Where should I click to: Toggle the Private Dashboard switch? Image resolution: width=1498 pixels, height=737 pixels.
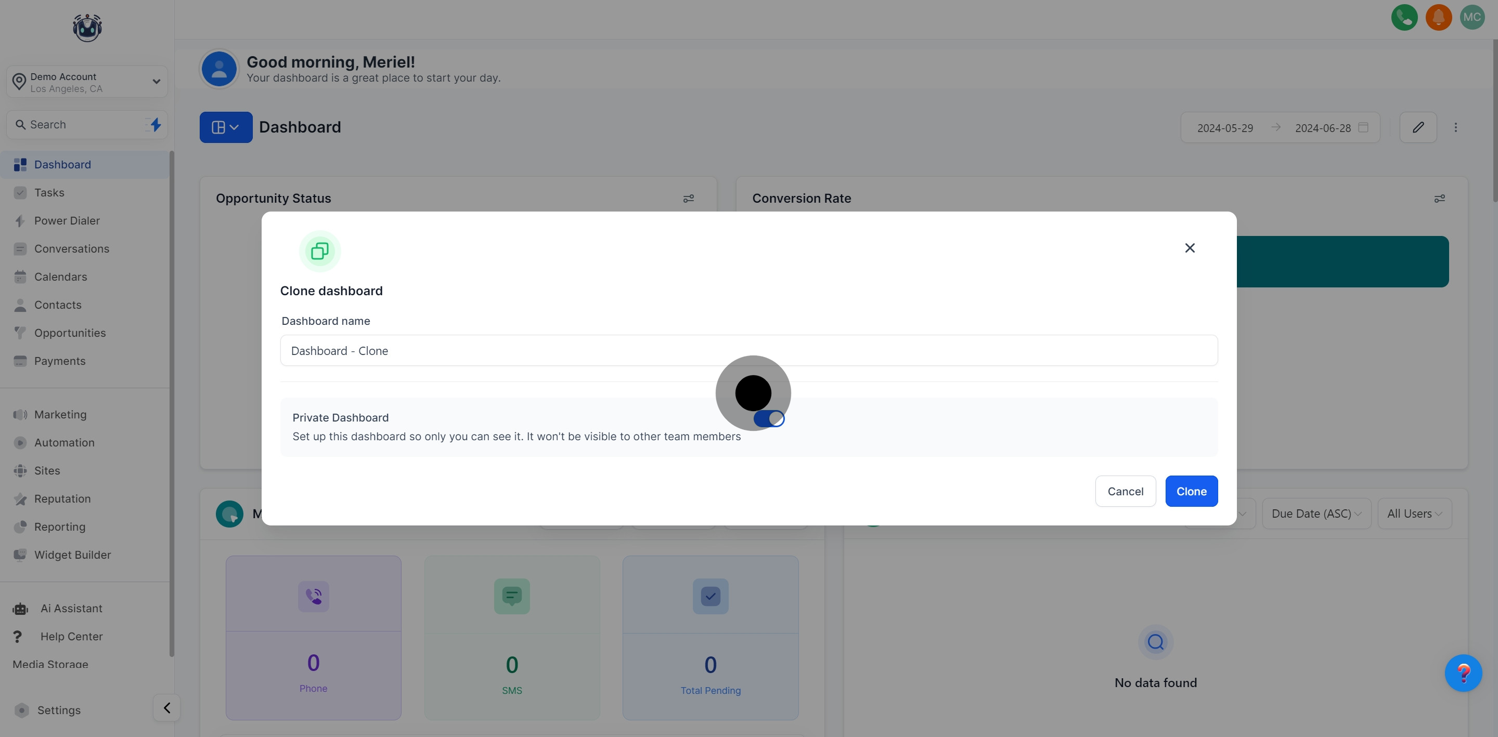769,418
